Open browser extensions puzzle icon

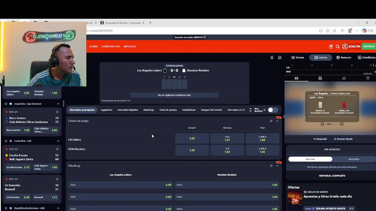pos(335,30)
